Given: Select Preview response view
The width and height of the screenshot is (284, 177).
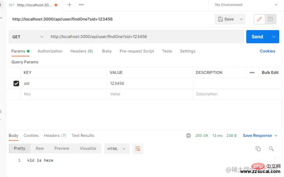Looking at the screenshot, I should tap(62, 148).
